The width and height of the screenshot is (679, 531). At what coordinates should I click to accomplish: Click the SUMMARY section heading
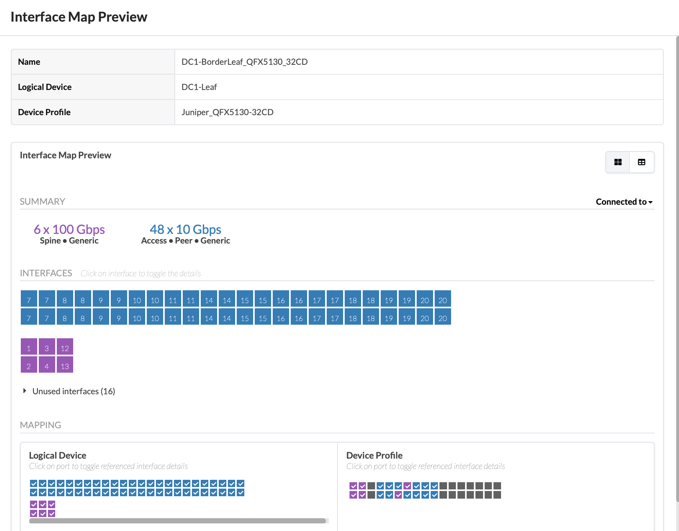(x=42, y=202)
